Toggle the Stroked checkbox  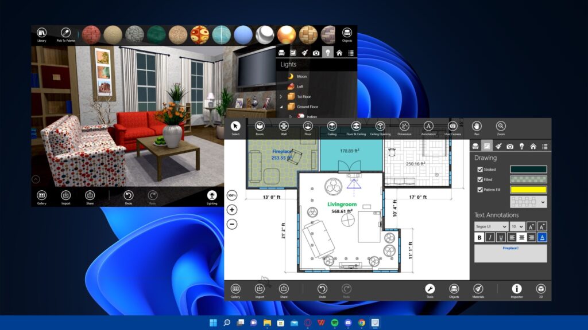coord(480,170)
